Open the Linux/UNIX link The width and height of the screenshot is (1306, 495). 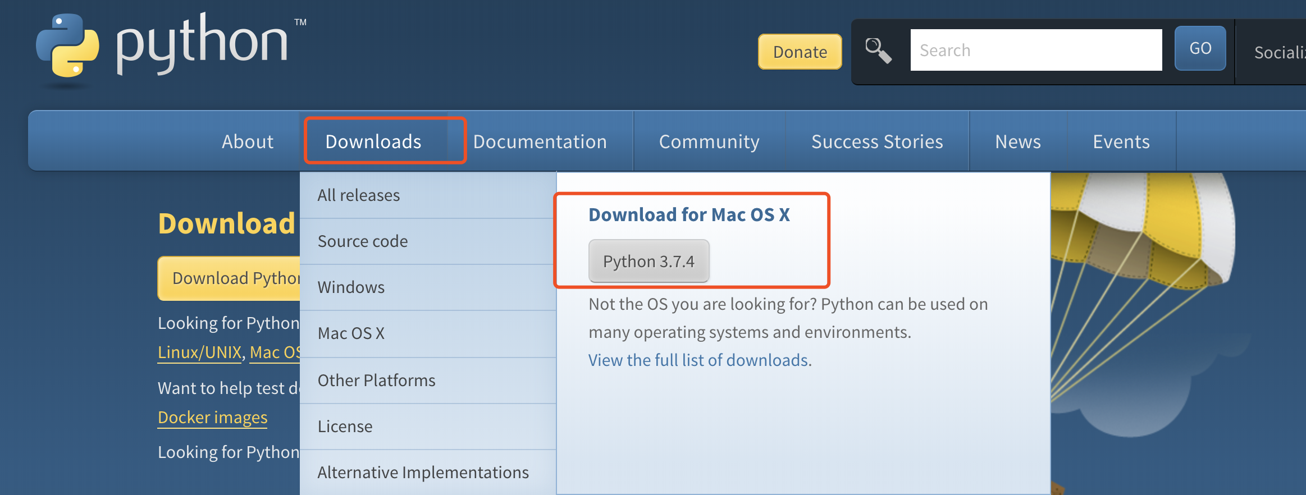[x=199, y=352]
